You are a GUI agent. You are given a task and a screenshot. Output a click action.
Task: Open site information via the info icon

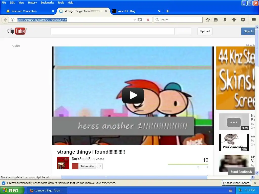tap(13, 20)
